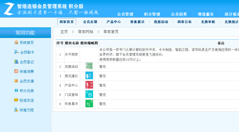This screenshot has height=132, width=239.
Task: Open the 门店查询 cyan thumbnail
Action: pos(89,94)
